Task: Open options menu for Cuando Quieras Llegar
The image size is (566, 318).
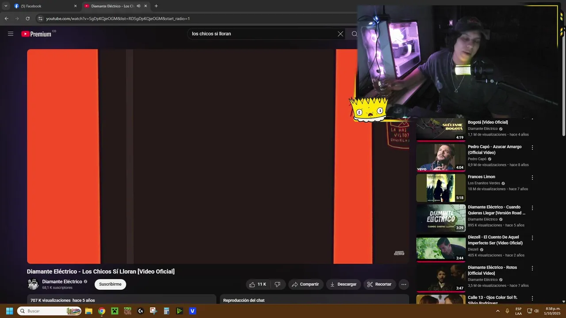Action: 532,208
